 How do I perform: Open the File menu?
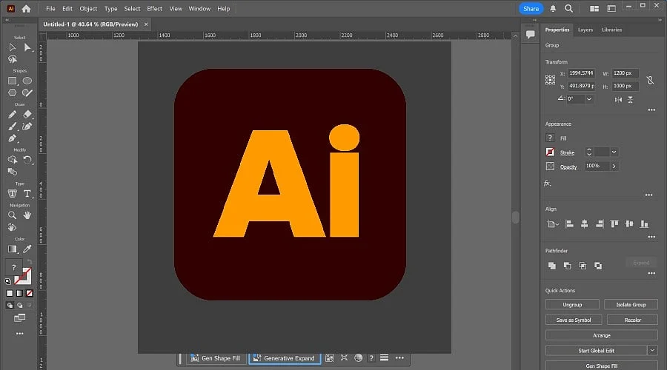click(x=50, y=8)
